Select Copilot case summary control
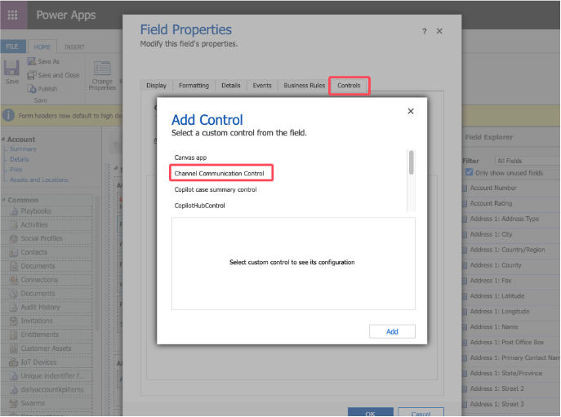Viewport: 561px width, 417px height. (x=216, y=189)
